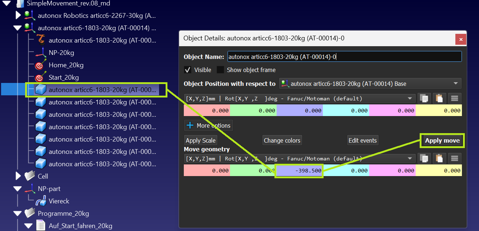
Task: Copy the Object Position values with the copy icon
Action: point(423,98)
